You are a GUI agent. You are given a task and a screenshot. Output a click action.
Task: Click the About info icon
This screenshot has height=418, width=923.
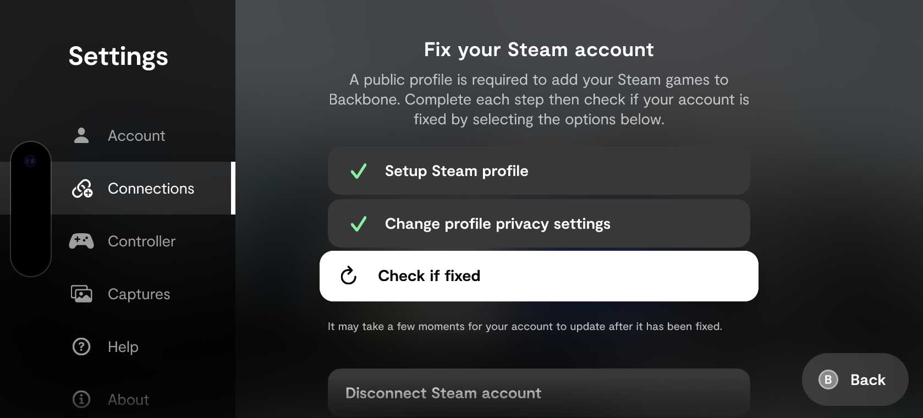pyautogui.click(x=81, y=399)
